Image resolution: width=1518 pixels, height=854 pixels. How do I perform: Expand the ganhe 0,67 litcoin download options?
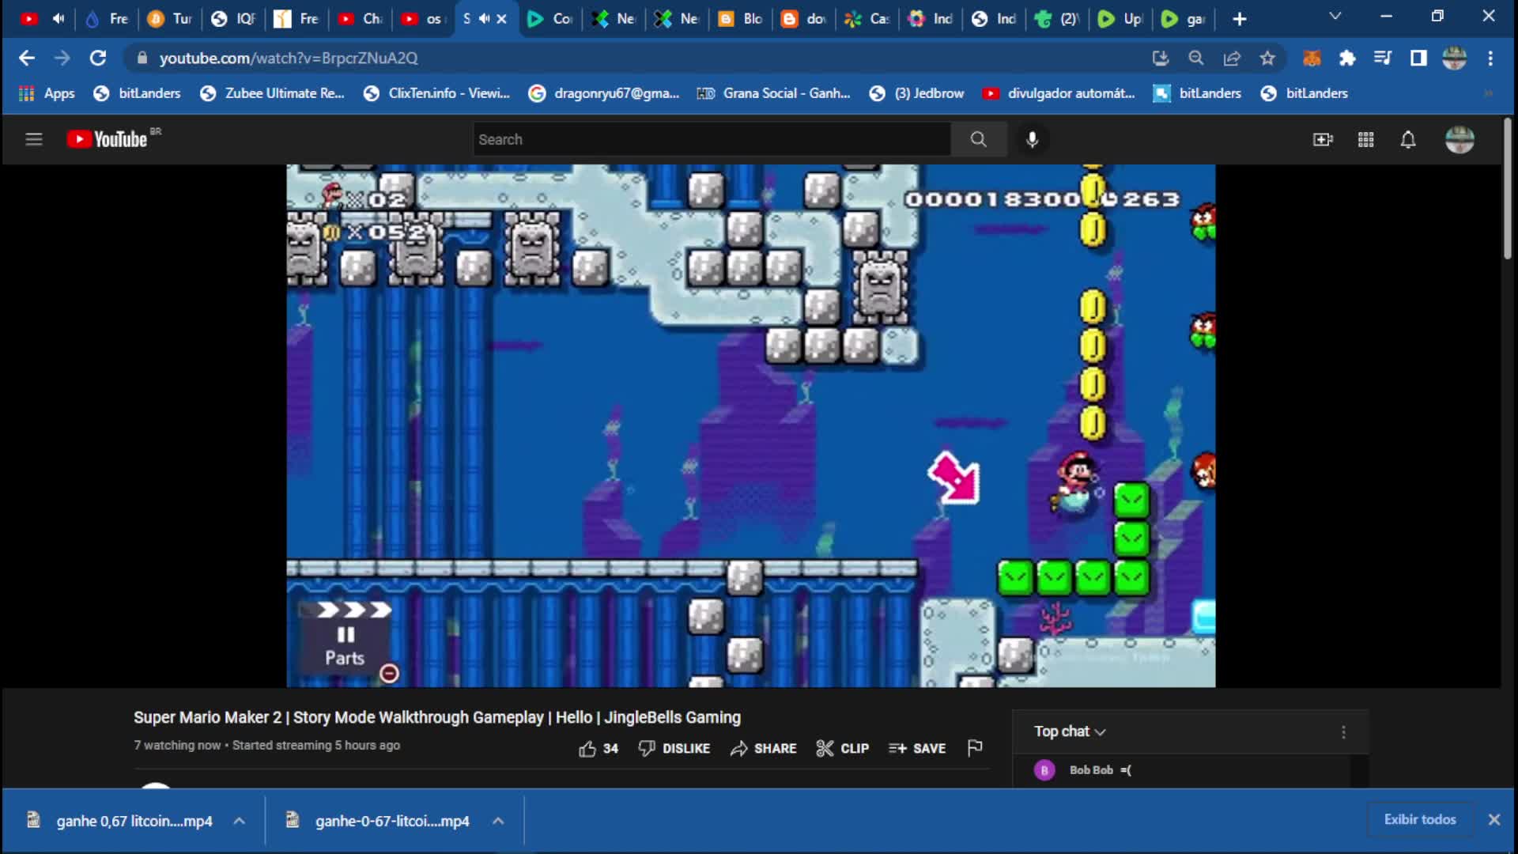(x=239, y=821)
